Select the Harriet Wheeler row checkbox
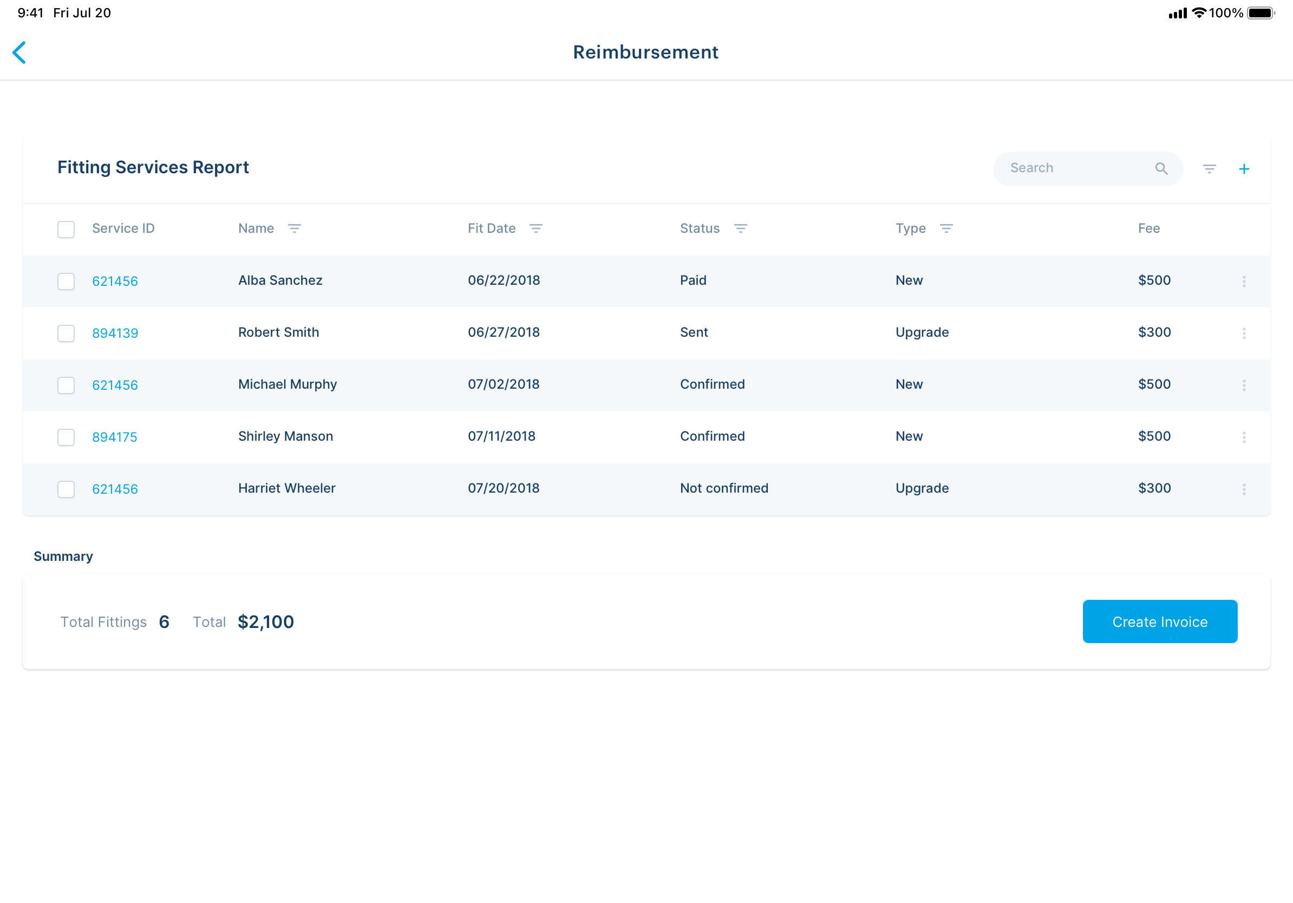Viewport: 1293px width, 903px height. click(66, 489)
